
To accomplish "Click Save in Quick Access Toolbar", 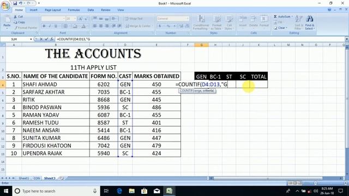I will coord(15,3).
